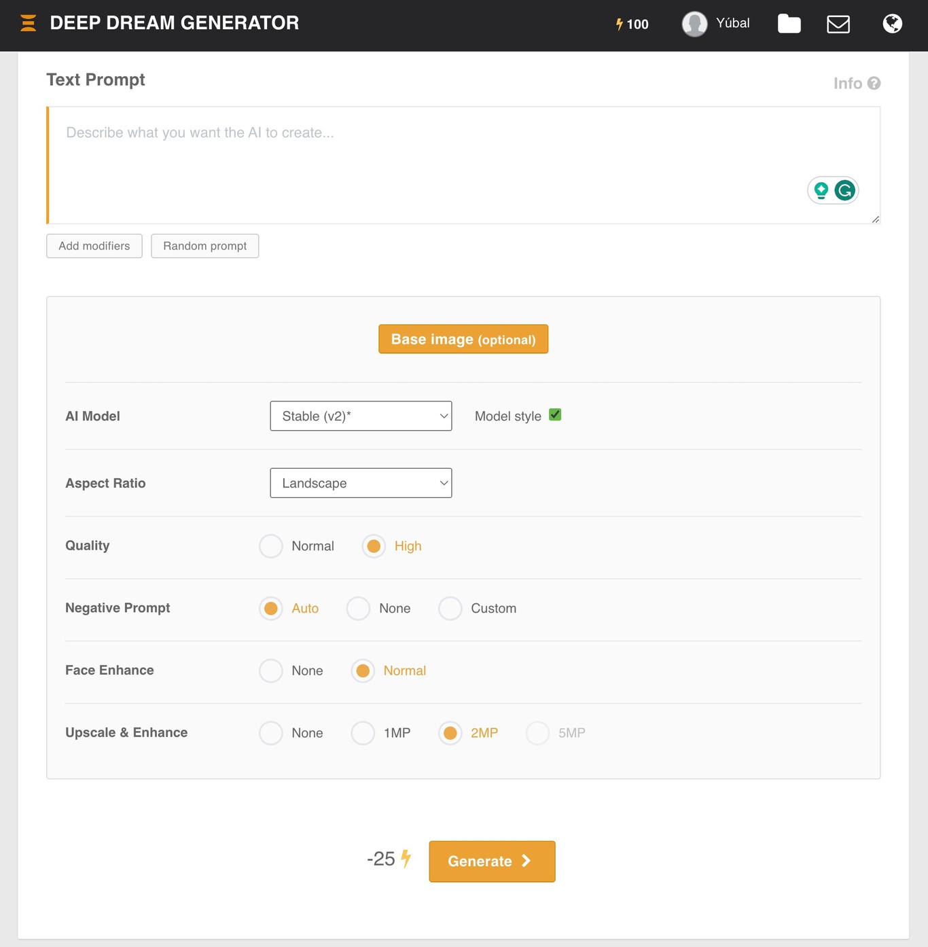Choose 1MP for Upscale & Enhance

tap(363, 733)
